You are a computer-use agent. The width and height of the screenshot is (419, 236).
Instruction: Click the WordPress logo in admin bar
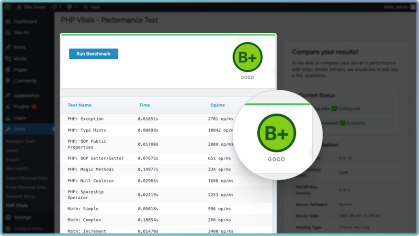coord(8,8)
